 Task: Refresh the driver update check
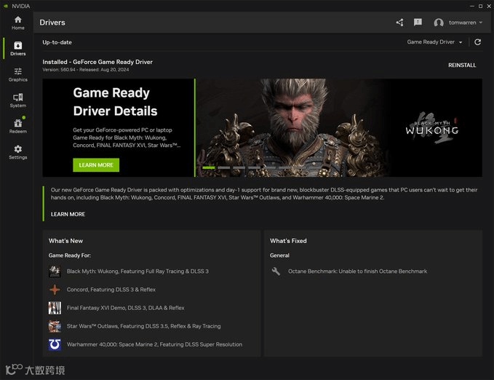point(477,42)
